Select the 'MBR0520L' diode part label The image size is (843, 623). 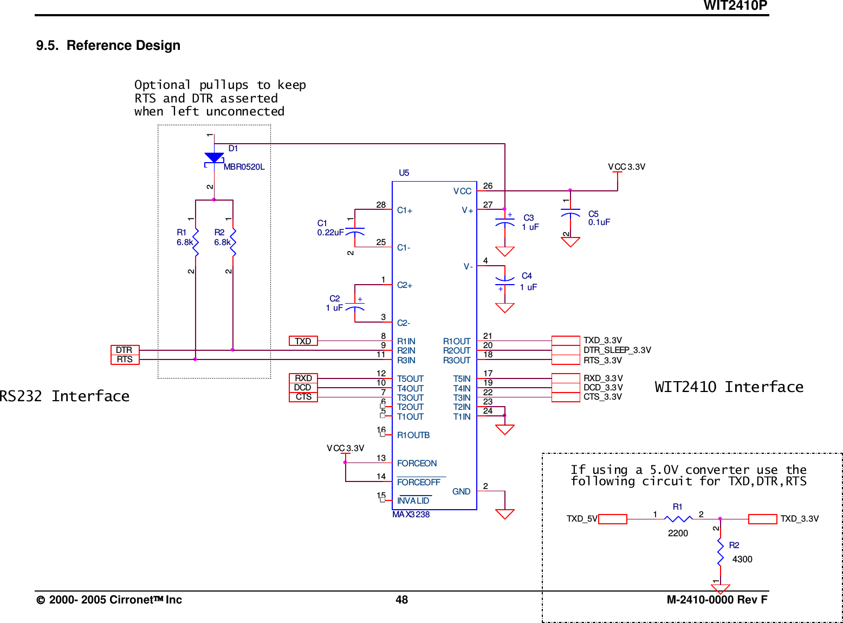[x=244, y=167]
